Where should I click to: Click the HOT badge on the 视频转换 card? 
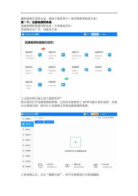(x=43, y=49)
